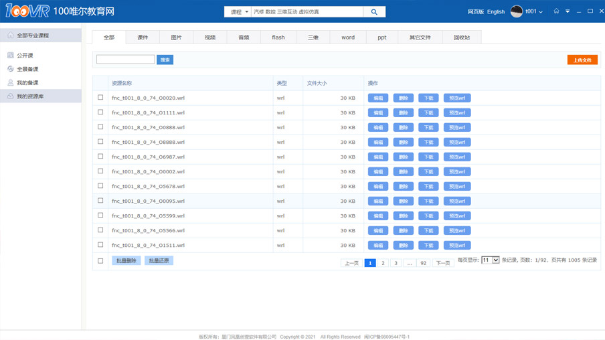Click the orange 上传文件 button
605x340 pixels.
[x=582, y=60]
